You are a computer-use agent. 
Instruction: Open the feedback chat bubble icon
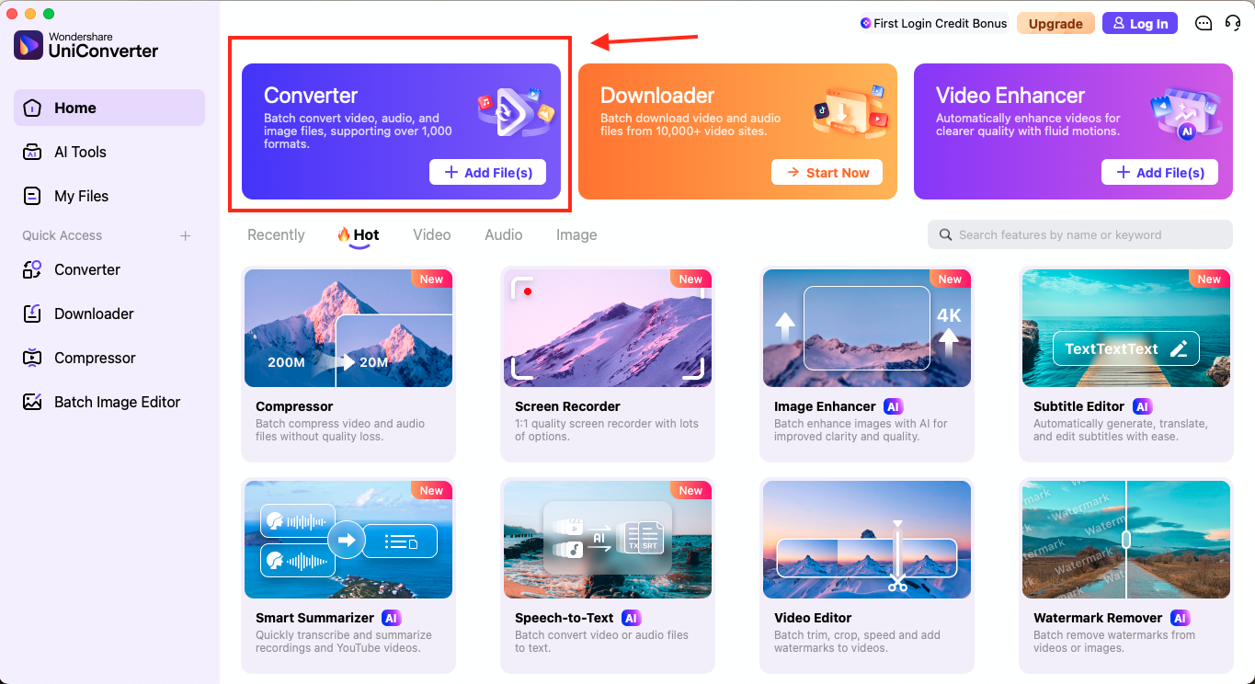1204,23
